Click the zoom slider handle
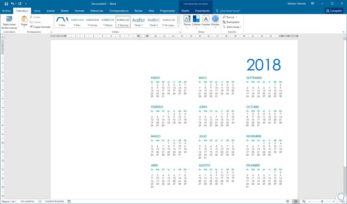This screenshot has width=347, height=204. coord(322,201)
